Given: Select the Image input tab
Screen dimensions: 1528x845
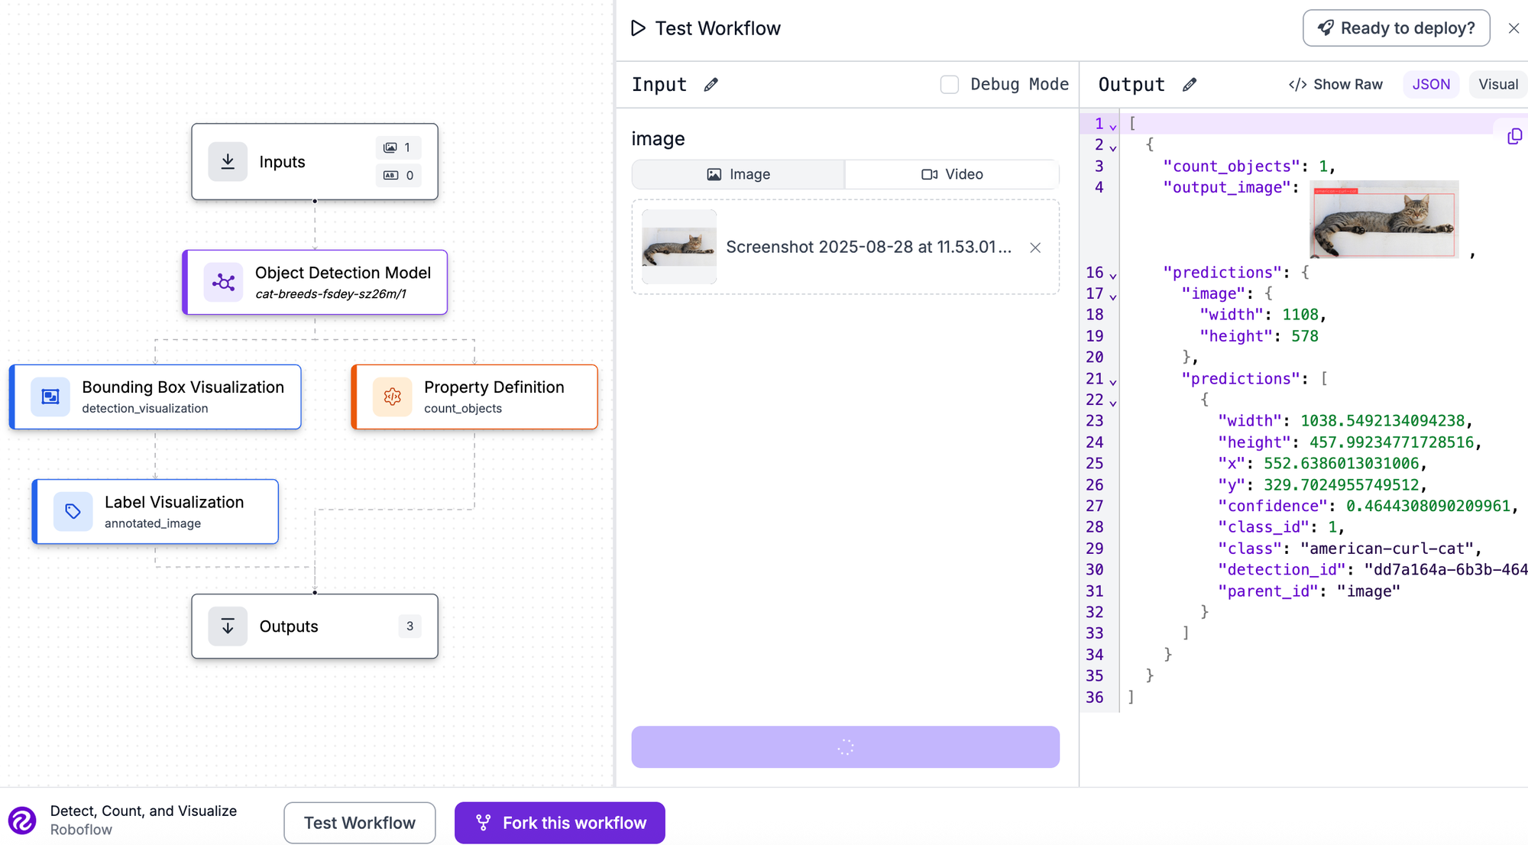Looking at the screenshot, I should (x=738, y=174).
